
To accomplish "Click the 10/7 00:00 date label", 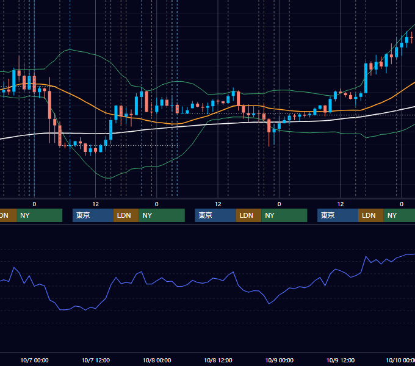I will click(x=34, y=360).
